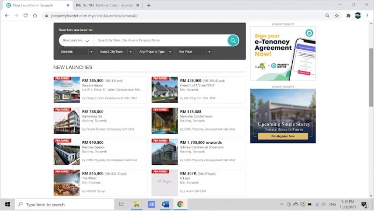Image resolution: width=374 pixels, height=211 pixels.
Task: Click the Pre-Register Now ad button
Action: [x=283, y=136]
